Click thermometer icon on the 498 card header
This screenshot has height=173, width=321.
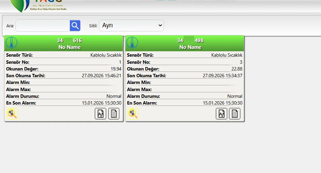click(x=132, y=42)
